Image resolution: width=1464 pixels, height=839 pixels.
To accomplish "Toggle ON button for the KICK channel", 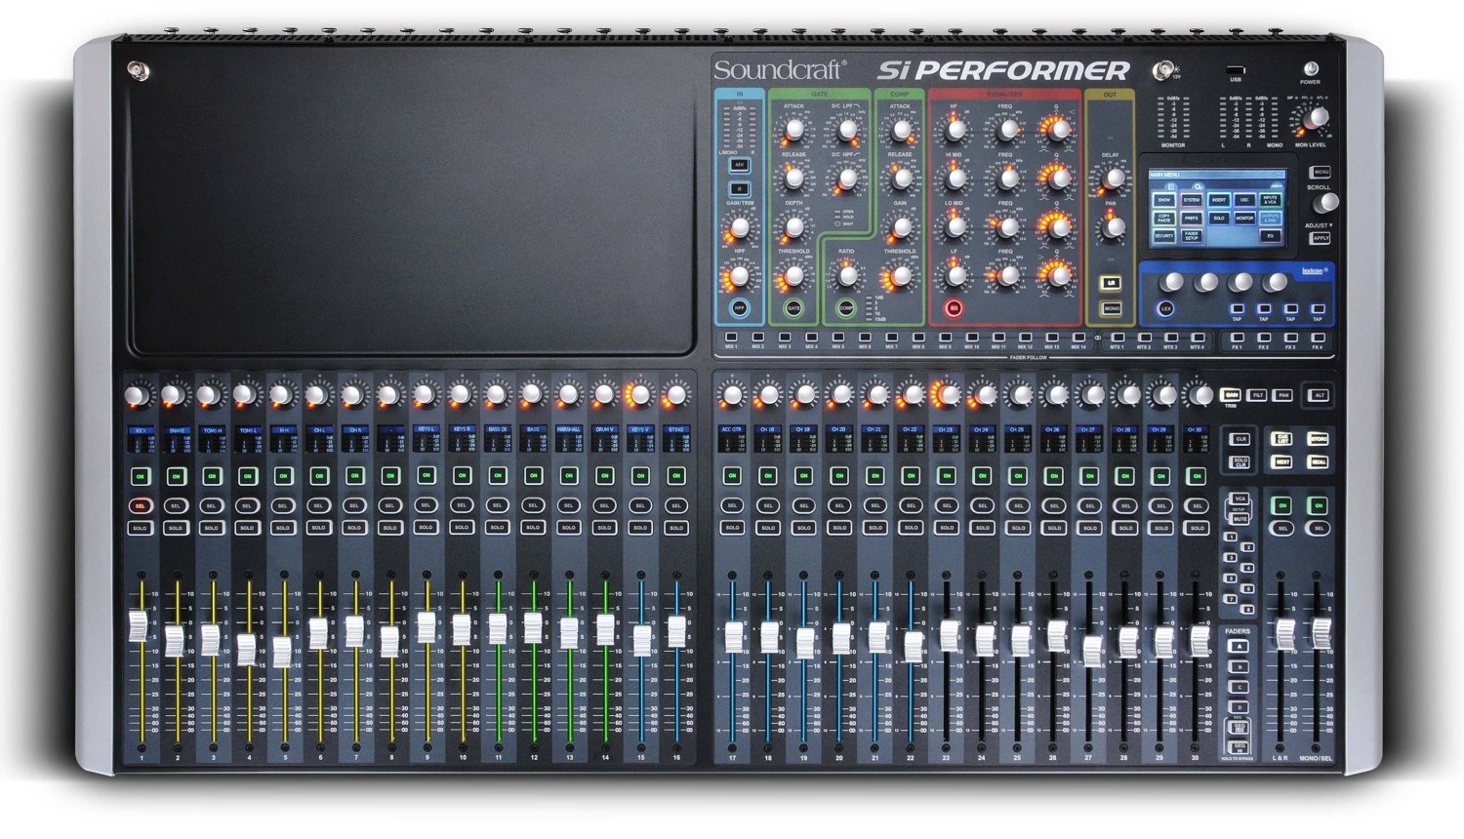I will pos(141,476).
